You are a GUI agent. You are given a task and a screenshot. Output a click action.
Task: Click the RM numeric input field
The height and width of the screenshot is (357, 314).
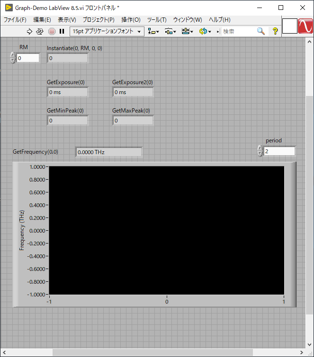(x=28, y=58)
